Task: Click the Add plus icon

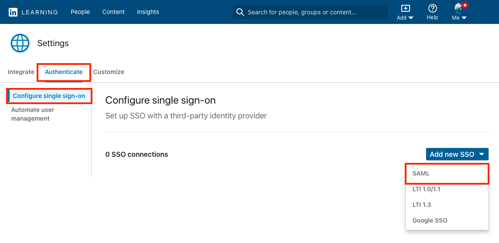Action: click(x=405, y=8)
